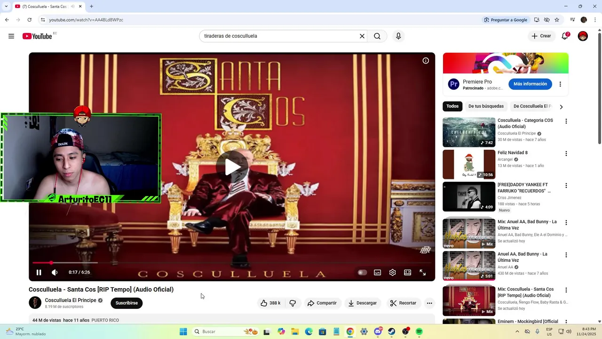Image resolution: width=602 pixels, height=339 pixels.
Task: Select the Todos filter chip
Action: [452, 106]
